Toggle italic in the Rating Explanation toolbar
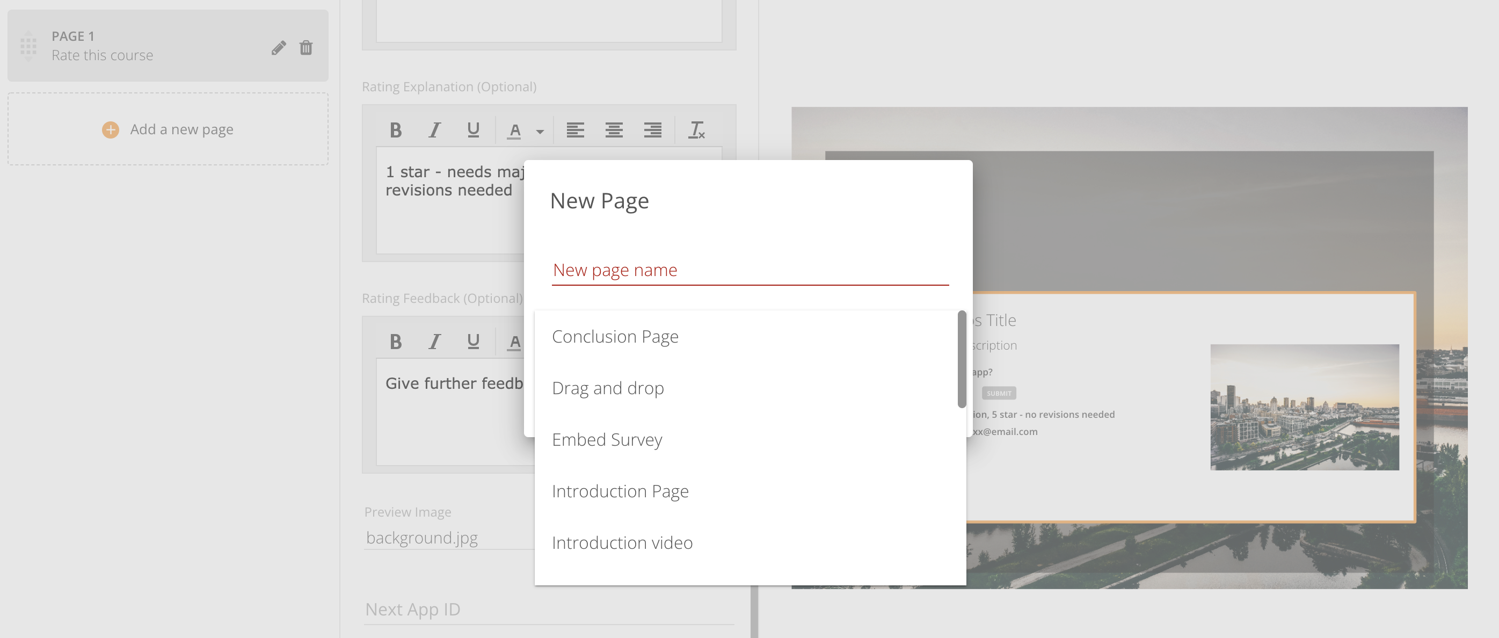The width and height of the screenshot is (1499, 638). (x=434, y=130)
